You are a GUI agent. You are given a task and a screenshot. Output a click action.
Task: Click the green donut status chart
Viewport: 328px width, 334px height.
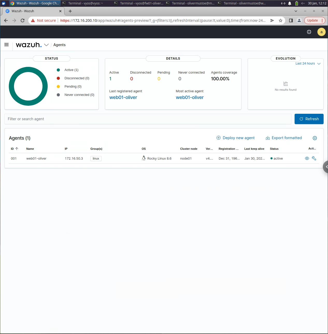point(28,70)
